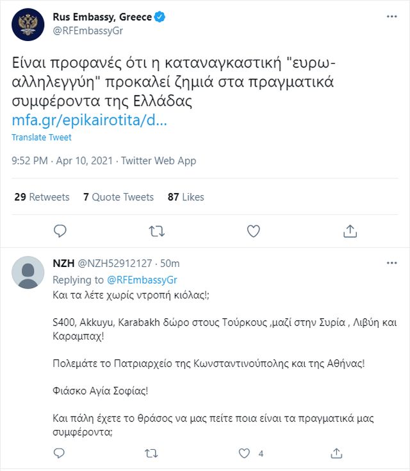Click Translate Tweet
This screenshot has width=410, height=471.
(42, 137)
